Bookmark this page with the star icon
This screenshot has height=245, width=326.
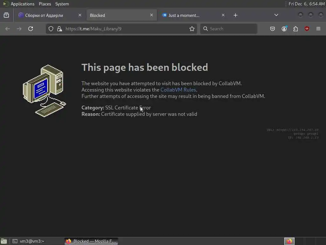click(x=192, y=29)
